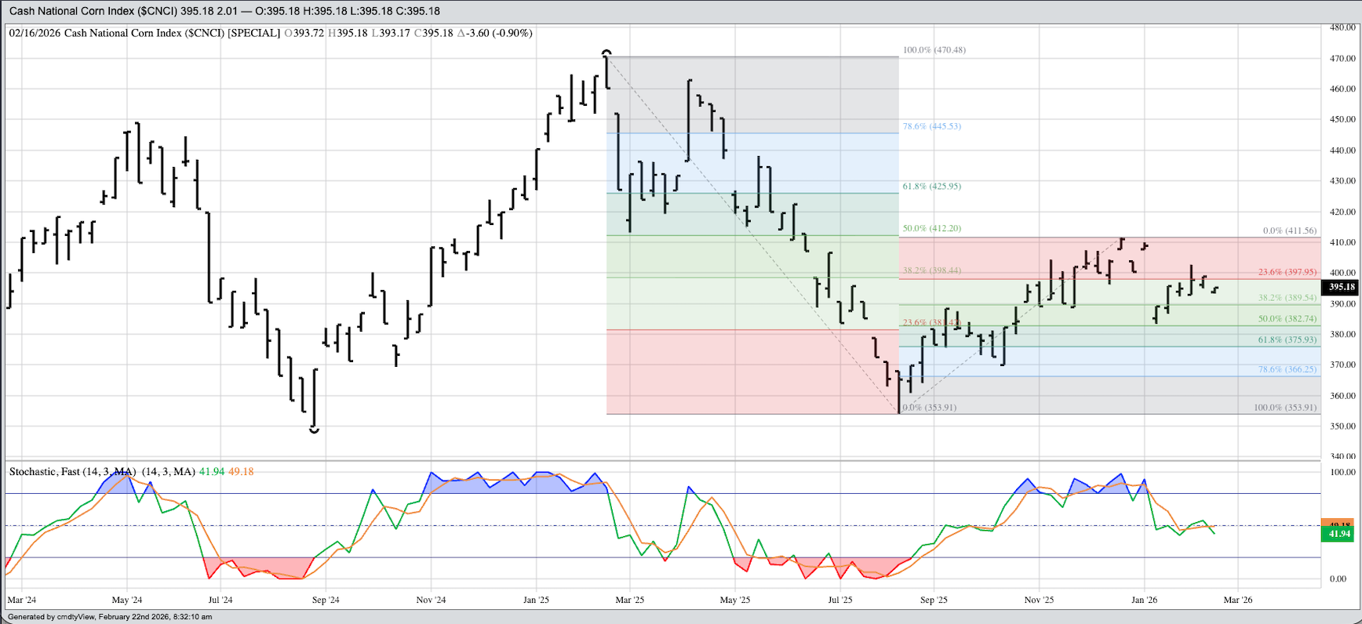Click the 100.0% (470.48) Fibonacci label

click(934, 49)
